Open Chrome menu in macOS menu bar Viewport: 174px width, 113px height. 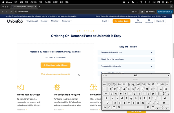click(9, 2)
